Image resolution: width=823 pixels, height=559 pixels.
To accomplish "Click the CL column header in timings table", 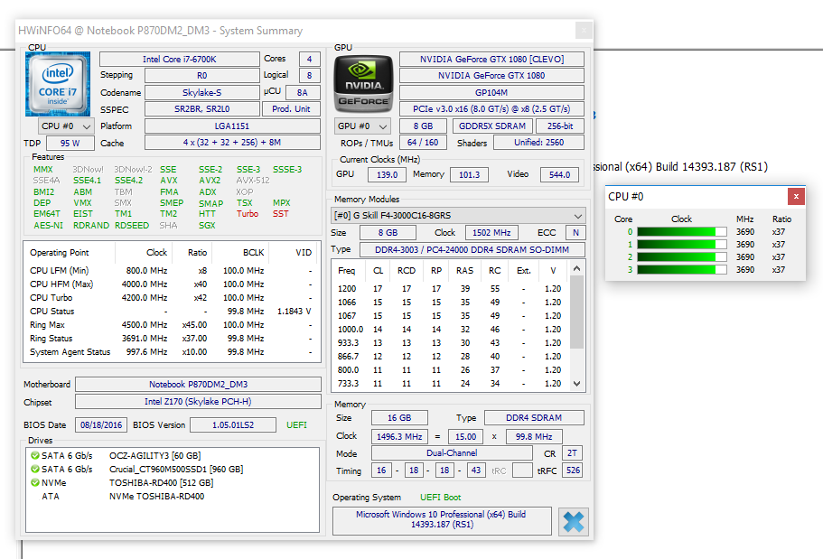I will 378,271.
